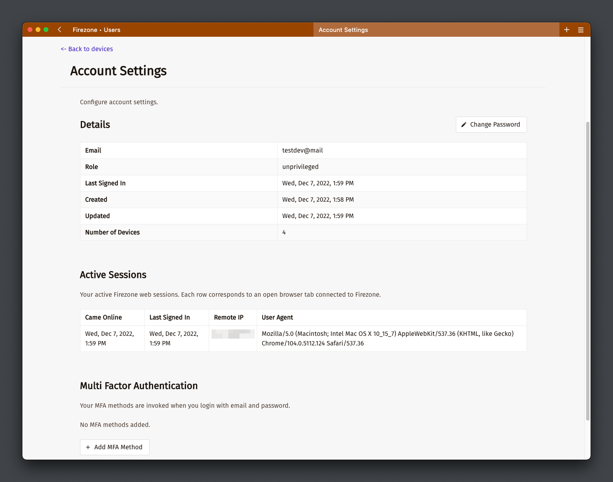
Task: Click the Number of Devices value 4
Action: pos(284,232)
